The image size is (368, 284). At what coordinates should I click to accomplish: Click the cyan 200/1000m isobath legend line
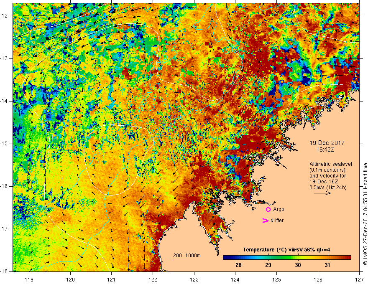(180, 260)
